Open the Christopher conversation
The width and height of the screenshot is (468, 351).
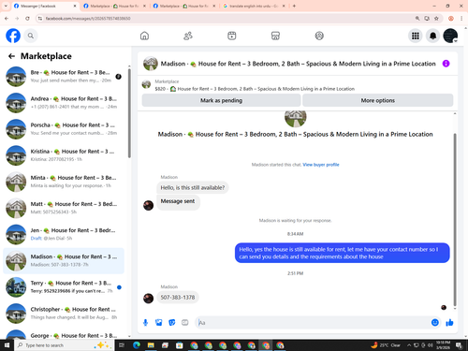pyautogui.click(x=64, y=314)
